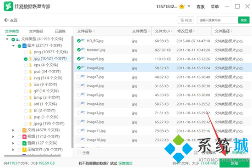Viewport: 252px width, 168px height.
Task: Click file icon of image5.jpg
Action: [83, 95]
